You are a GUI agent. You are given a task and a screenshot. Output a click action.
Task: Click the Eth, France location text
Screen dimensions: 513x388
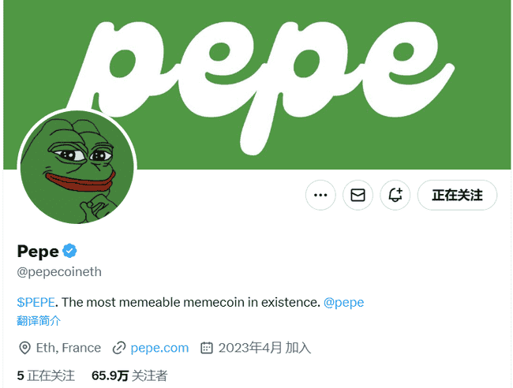pos(69,348)
